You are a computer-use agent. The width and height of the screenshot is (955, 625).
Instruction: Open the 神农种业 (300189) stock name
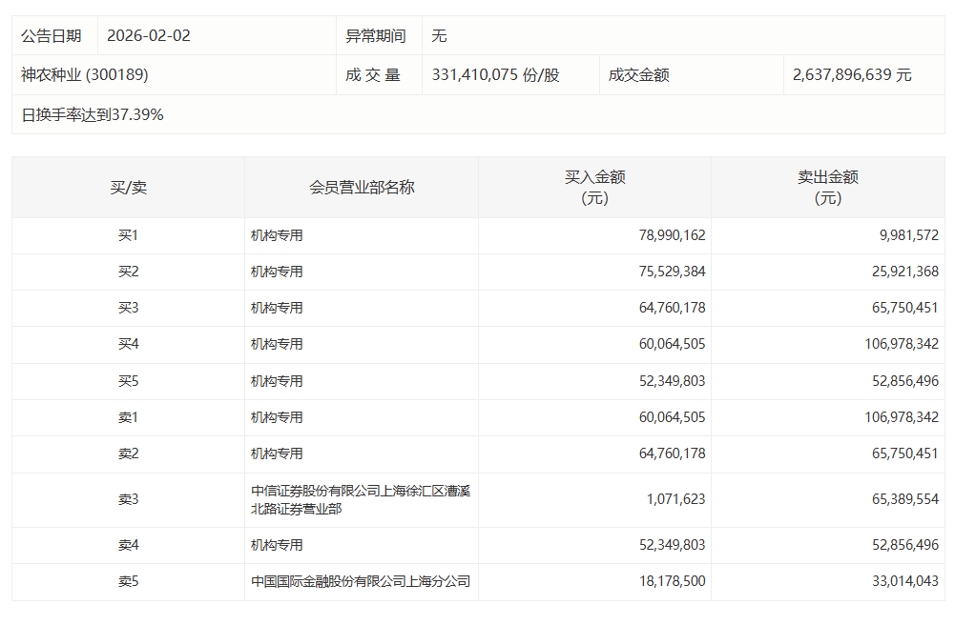85,74
